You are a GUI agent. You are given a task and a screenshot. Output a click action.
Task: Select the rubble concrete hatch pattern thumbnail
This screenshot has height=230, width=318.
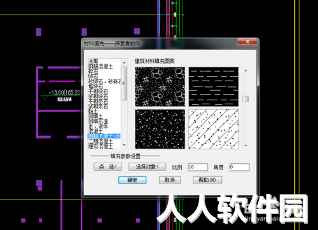[160, 86]
